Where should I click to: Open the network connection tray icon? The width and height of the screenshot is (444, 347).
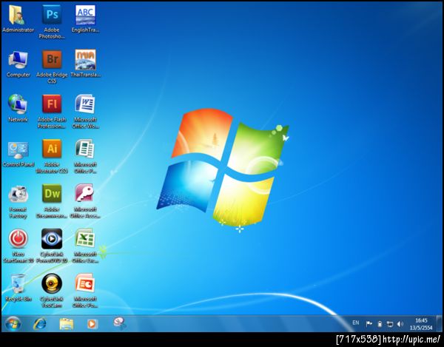390,324
